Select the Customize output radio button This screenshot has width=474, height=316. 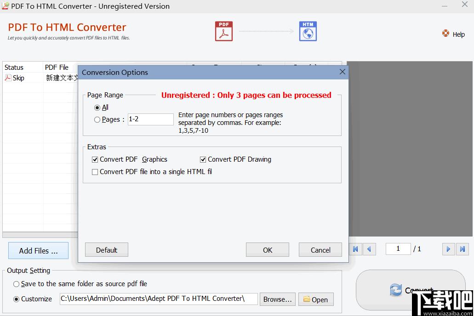pyautogui.click(x=17, y=299)
